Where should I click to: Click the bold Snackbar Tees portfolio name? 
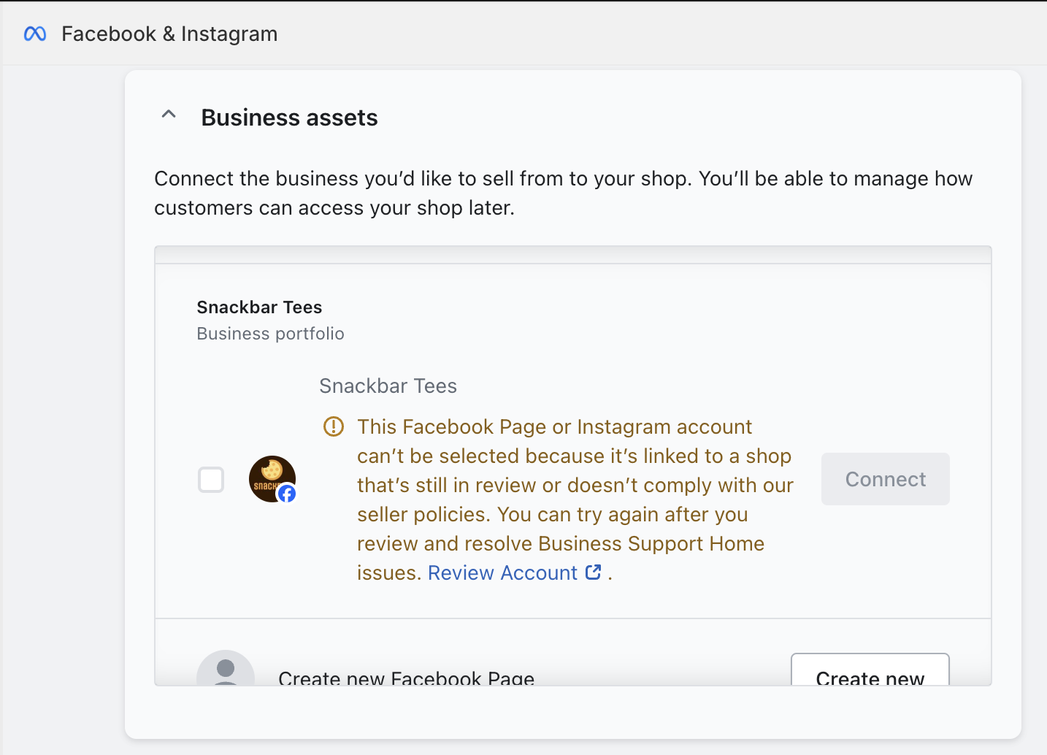259,307
